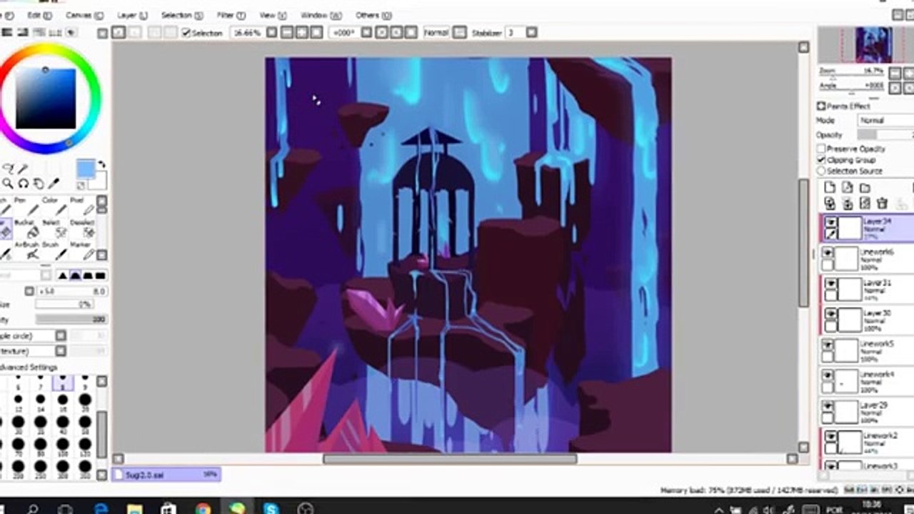Choose the Deselect pen tool
The image size is (914, 514).
(81, 228)
